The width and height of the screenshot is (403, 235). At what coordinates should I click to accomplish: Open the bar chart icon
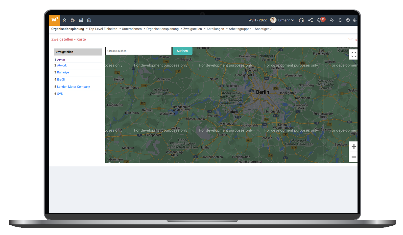coord(81,20)
